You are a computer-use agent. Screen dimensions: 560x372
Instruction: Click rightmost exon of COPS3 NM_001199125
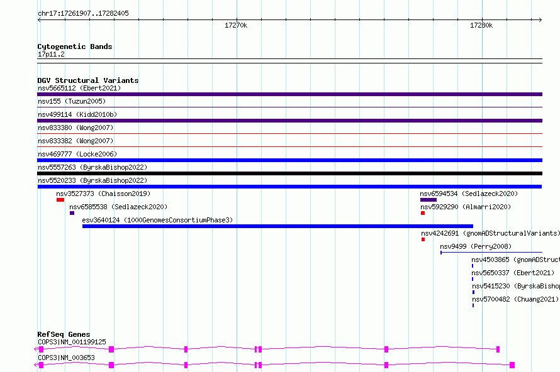498,349
